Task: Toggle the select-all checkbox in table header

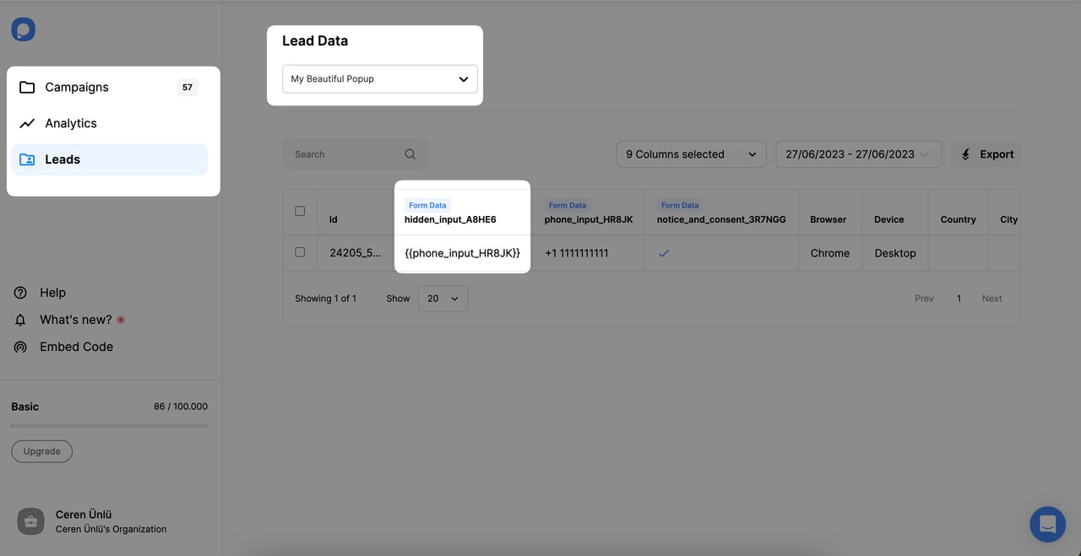Action: tap(300, 211)
